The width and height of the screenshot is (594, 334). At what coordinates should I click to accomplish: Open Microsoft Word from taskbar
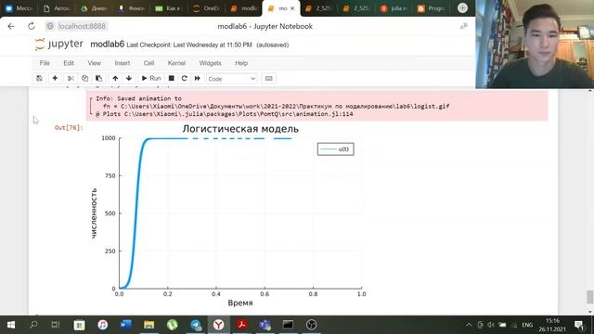[x=126, y=325]
